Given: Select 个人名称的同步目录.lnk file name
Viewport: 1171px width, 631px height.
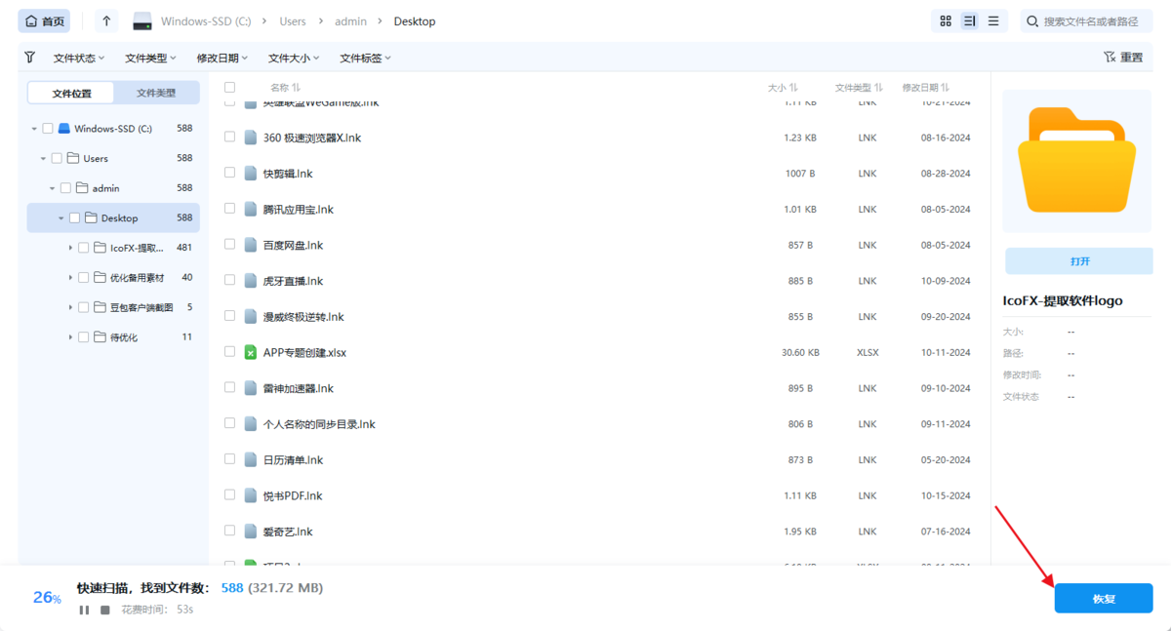Looking at the screenshot, I should (319, 424).
